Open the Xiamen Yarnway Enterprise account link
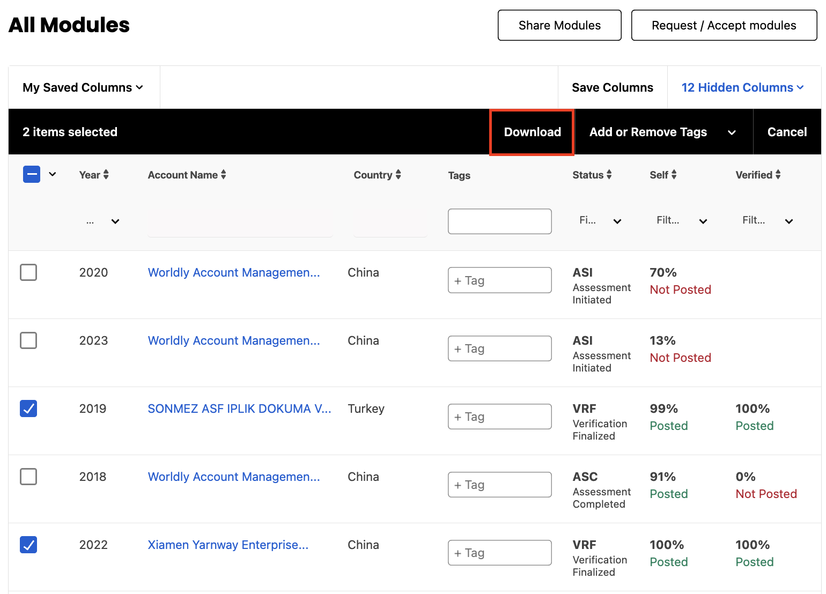This screenshot has width=826, height=594. 228,545
